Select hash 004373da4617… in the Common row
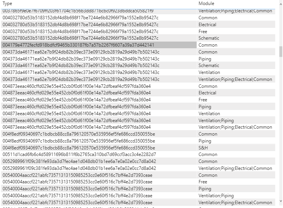This screenshot has width=283, height=208. pyautogui.click(x=81, y=52)
